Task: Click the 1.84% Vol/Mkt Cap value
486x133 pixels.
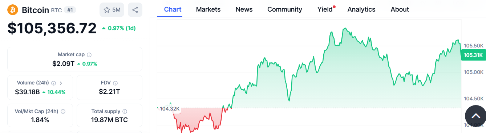Action: [x=40, y=120]
